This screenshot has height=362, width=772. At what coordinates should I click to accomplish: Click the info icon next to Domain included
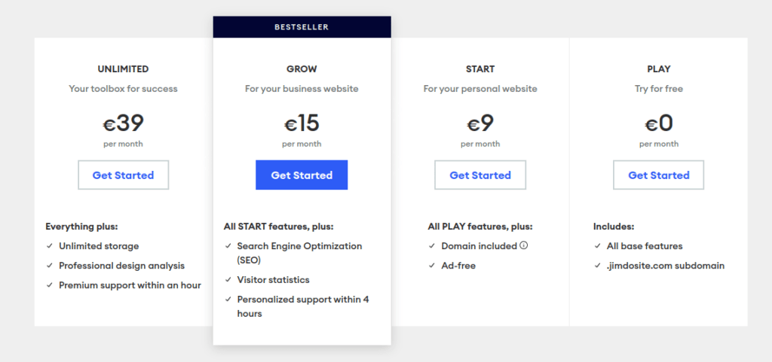click(x=523, y=245)
